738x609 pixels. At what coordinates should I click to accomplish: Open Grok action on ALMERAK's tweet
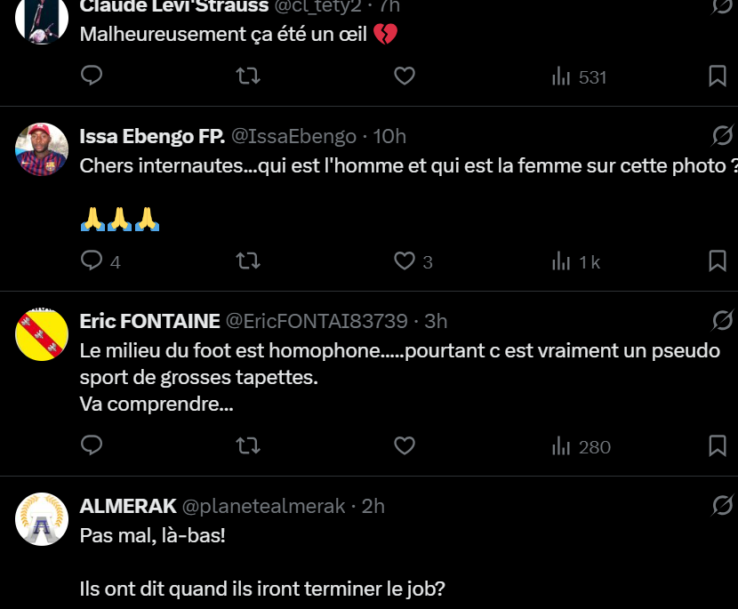point(722,506)
